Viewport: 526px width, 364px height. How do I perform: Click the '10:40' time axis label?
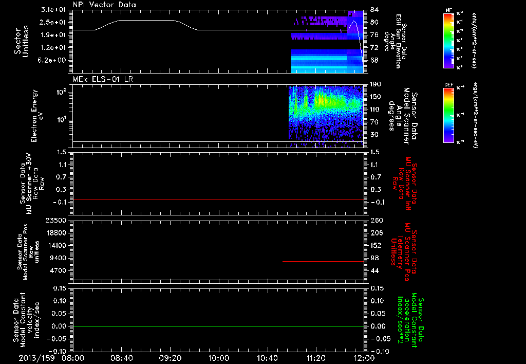[x=267, y=358]
